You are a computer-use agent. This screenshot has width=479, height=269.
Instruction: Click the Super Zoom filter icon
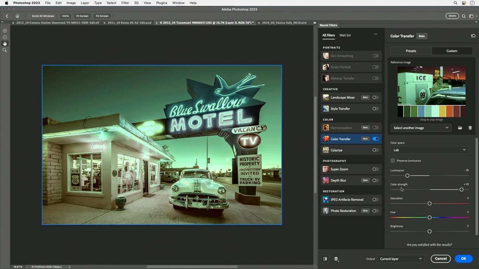(x=326, y=169)
